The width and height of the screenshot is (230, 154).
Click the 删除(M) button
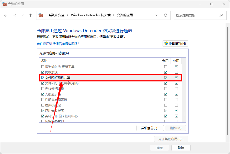tap(176, 128)
